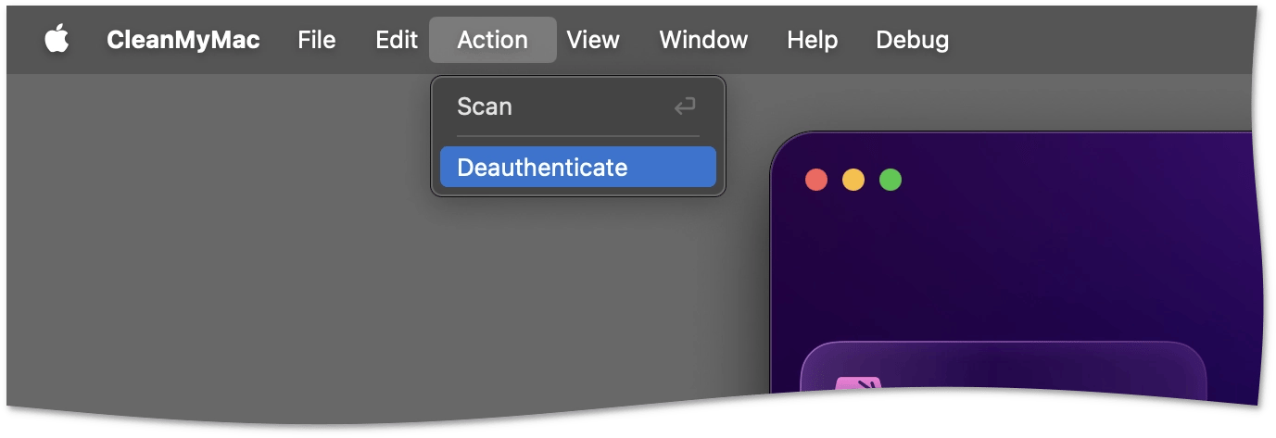Close the open Action menu

pos(493,40)
